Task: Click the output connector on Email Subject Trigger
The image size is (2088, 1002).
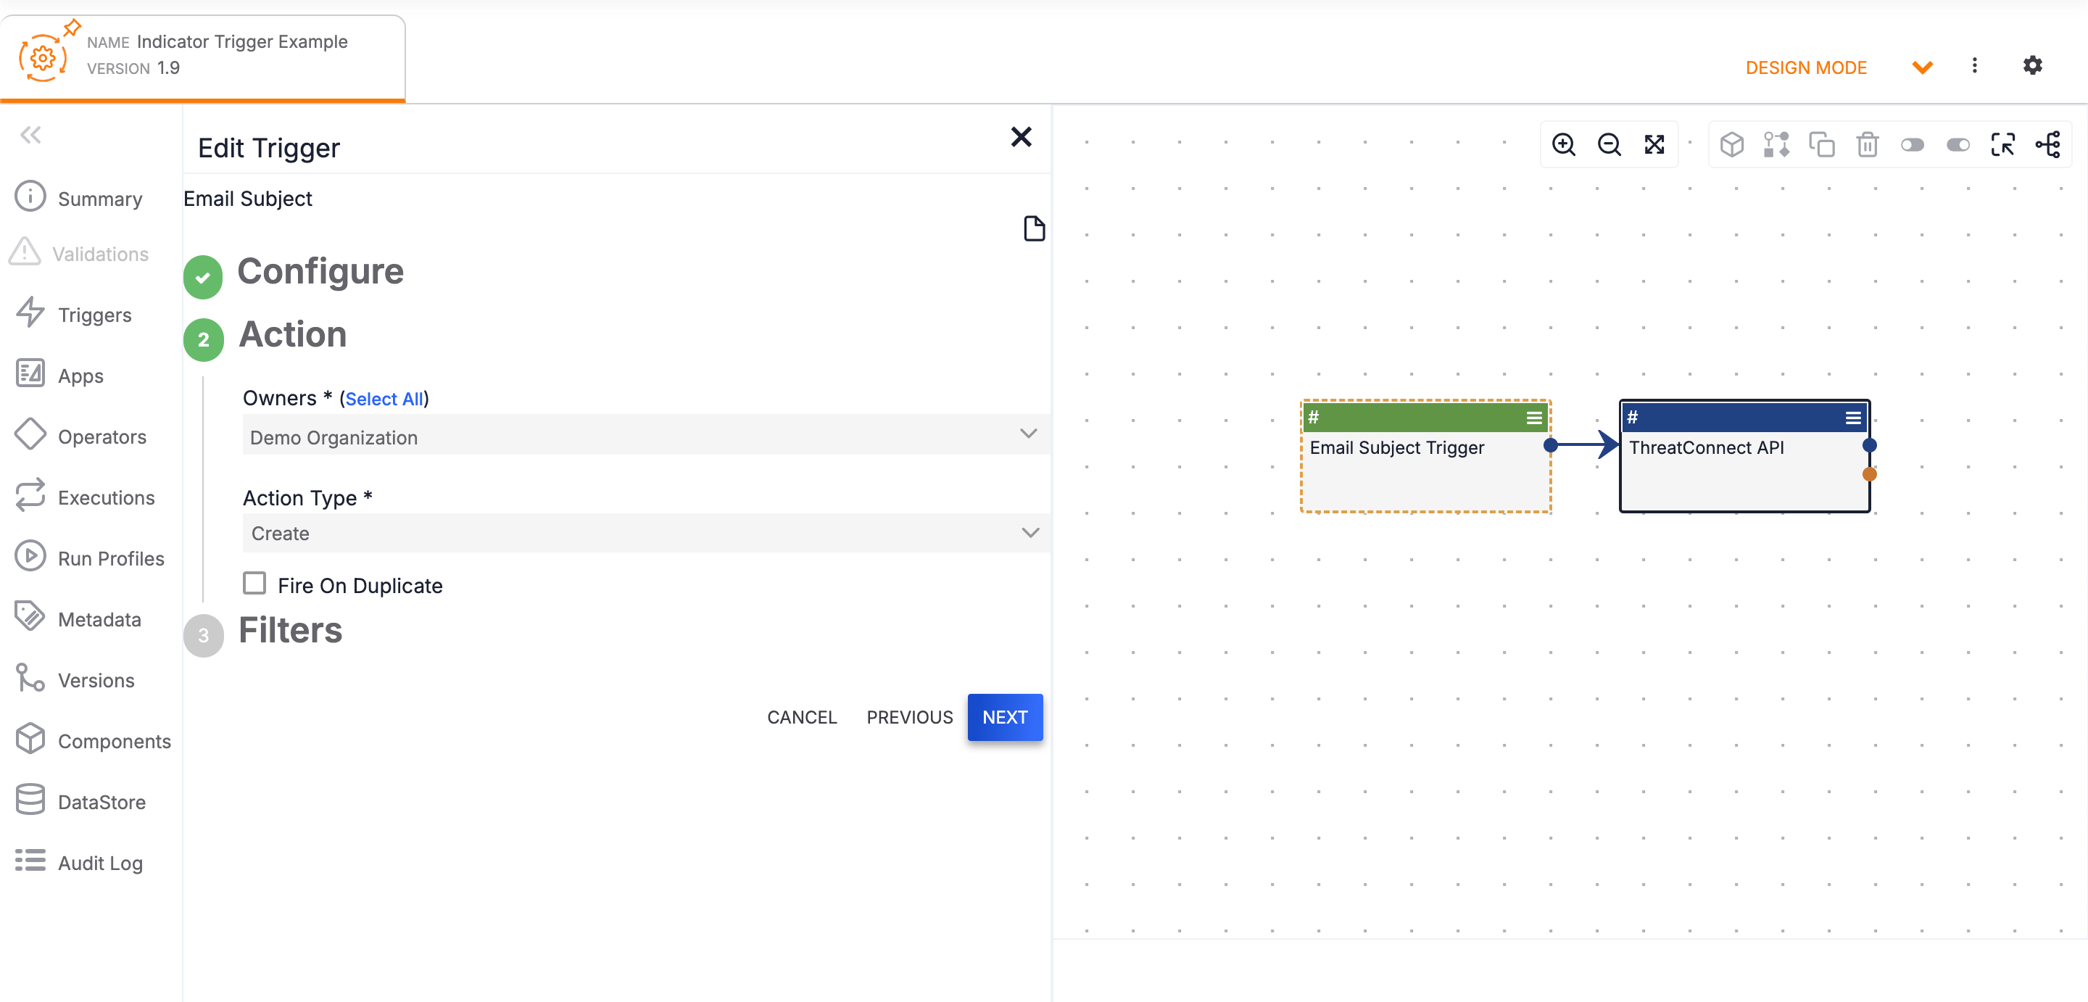Action: click(x=1550, y=445)
